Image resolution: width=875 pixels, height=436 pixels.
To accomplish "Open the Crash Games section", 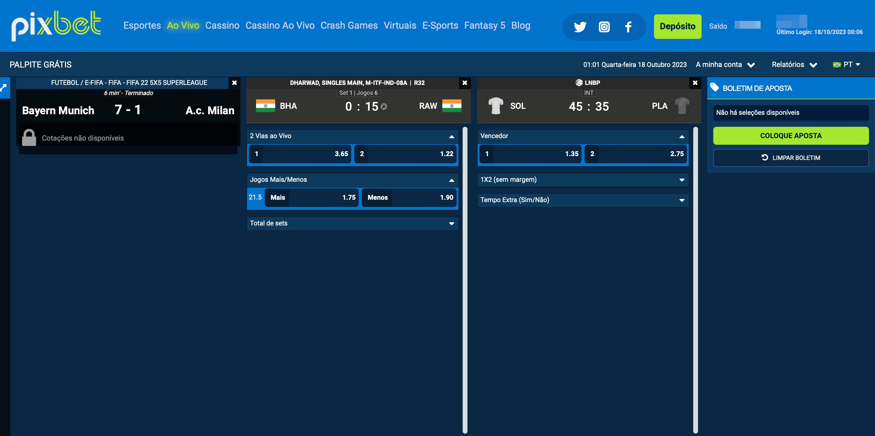I will tap(349, 25).
